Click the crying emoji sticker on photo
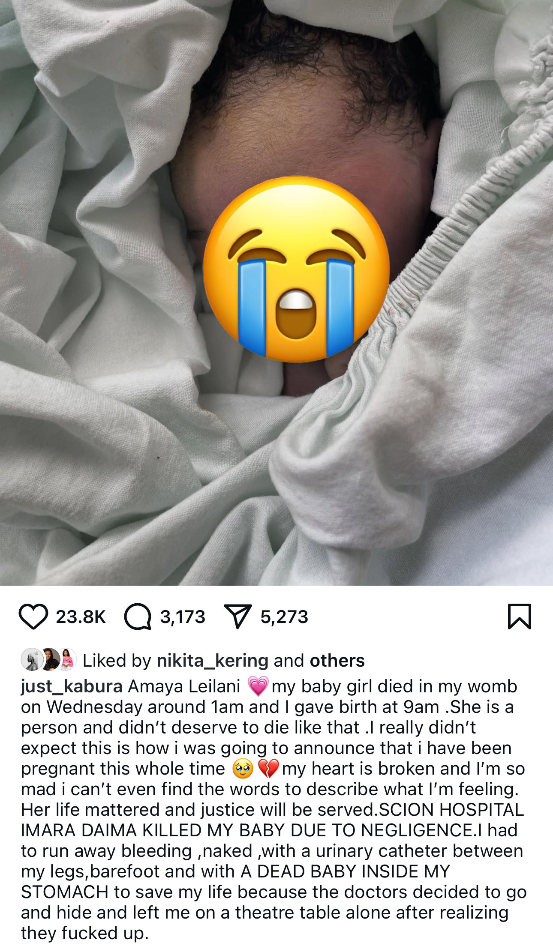 click(x=296, y=269)
